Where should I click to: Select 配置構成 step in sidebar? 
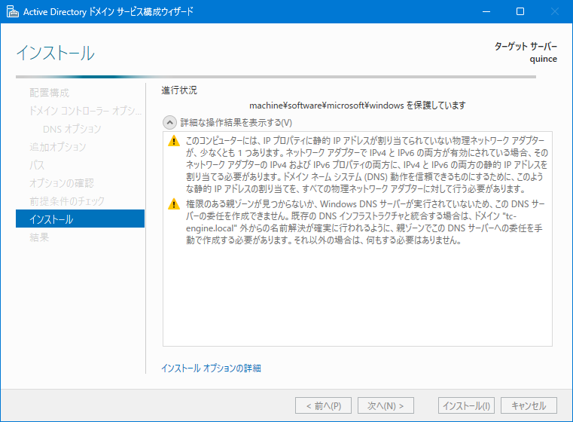(50, 93)
